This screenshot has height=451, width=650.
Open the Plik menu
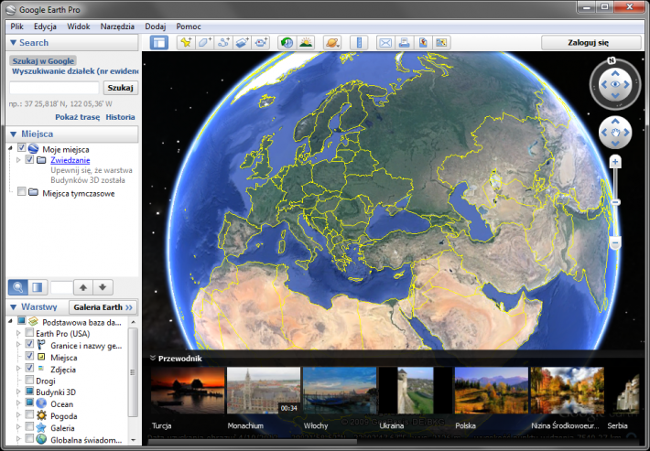pos(17,27)
